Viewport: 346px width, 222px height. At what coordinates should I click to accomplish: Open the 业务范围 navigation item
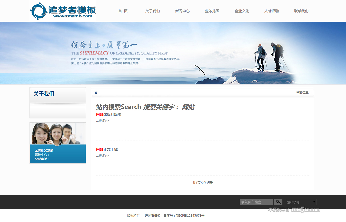[212, 11]
